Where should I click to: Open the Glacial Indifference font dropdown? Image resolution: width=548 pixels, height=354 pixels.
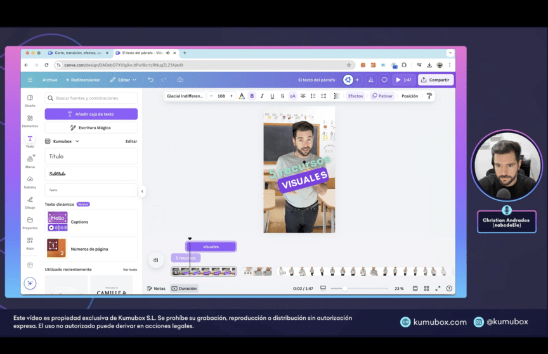click(x=185, y=96)
